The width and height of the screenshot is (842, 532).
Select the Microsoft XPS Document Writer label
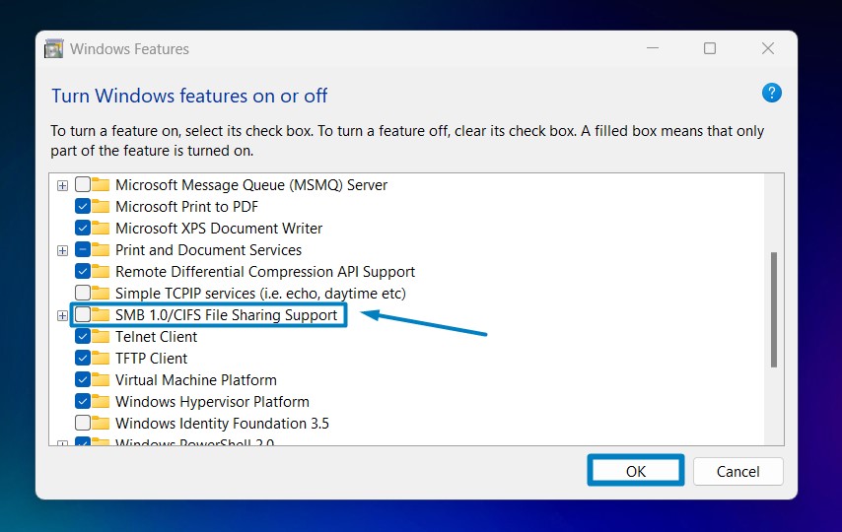(x=219, y=229)
